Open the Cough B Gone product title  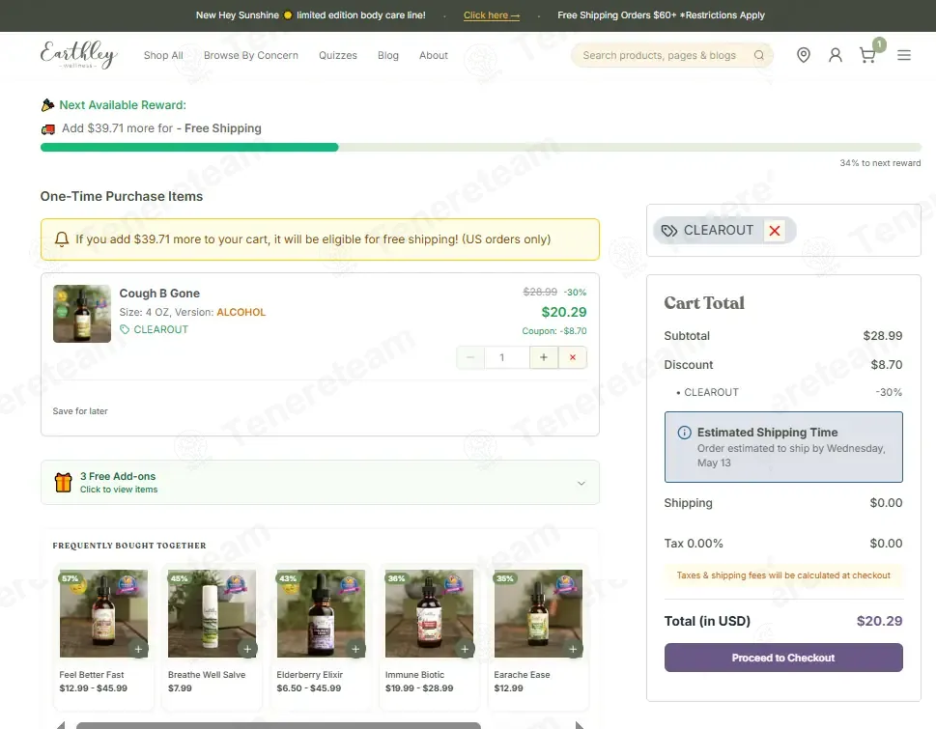pos(159,294)
